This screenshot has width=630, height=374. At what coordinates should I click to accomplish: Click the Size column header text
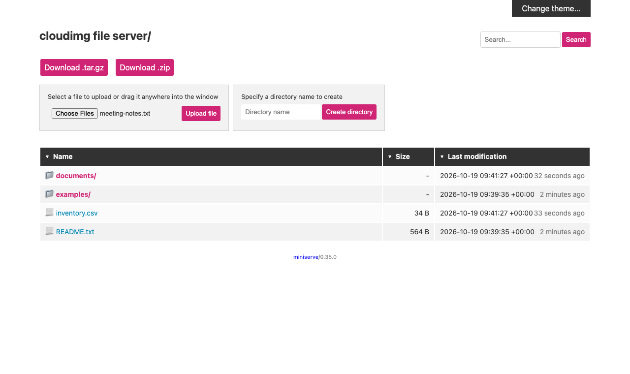point(403,156)
